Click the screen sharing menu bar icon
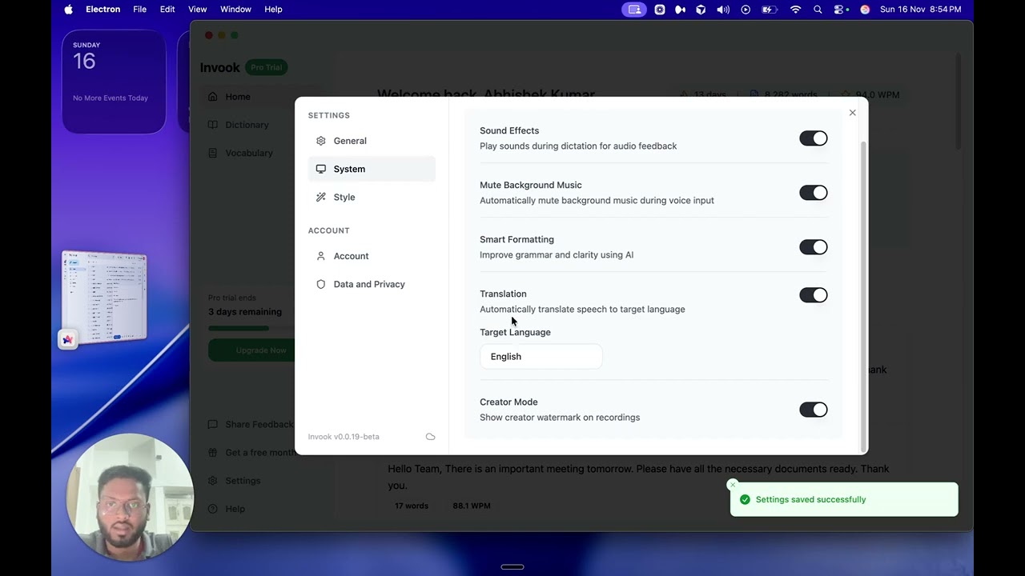Image resolution: width=1025 pixels, height=576 pixels. pos(634,10)
